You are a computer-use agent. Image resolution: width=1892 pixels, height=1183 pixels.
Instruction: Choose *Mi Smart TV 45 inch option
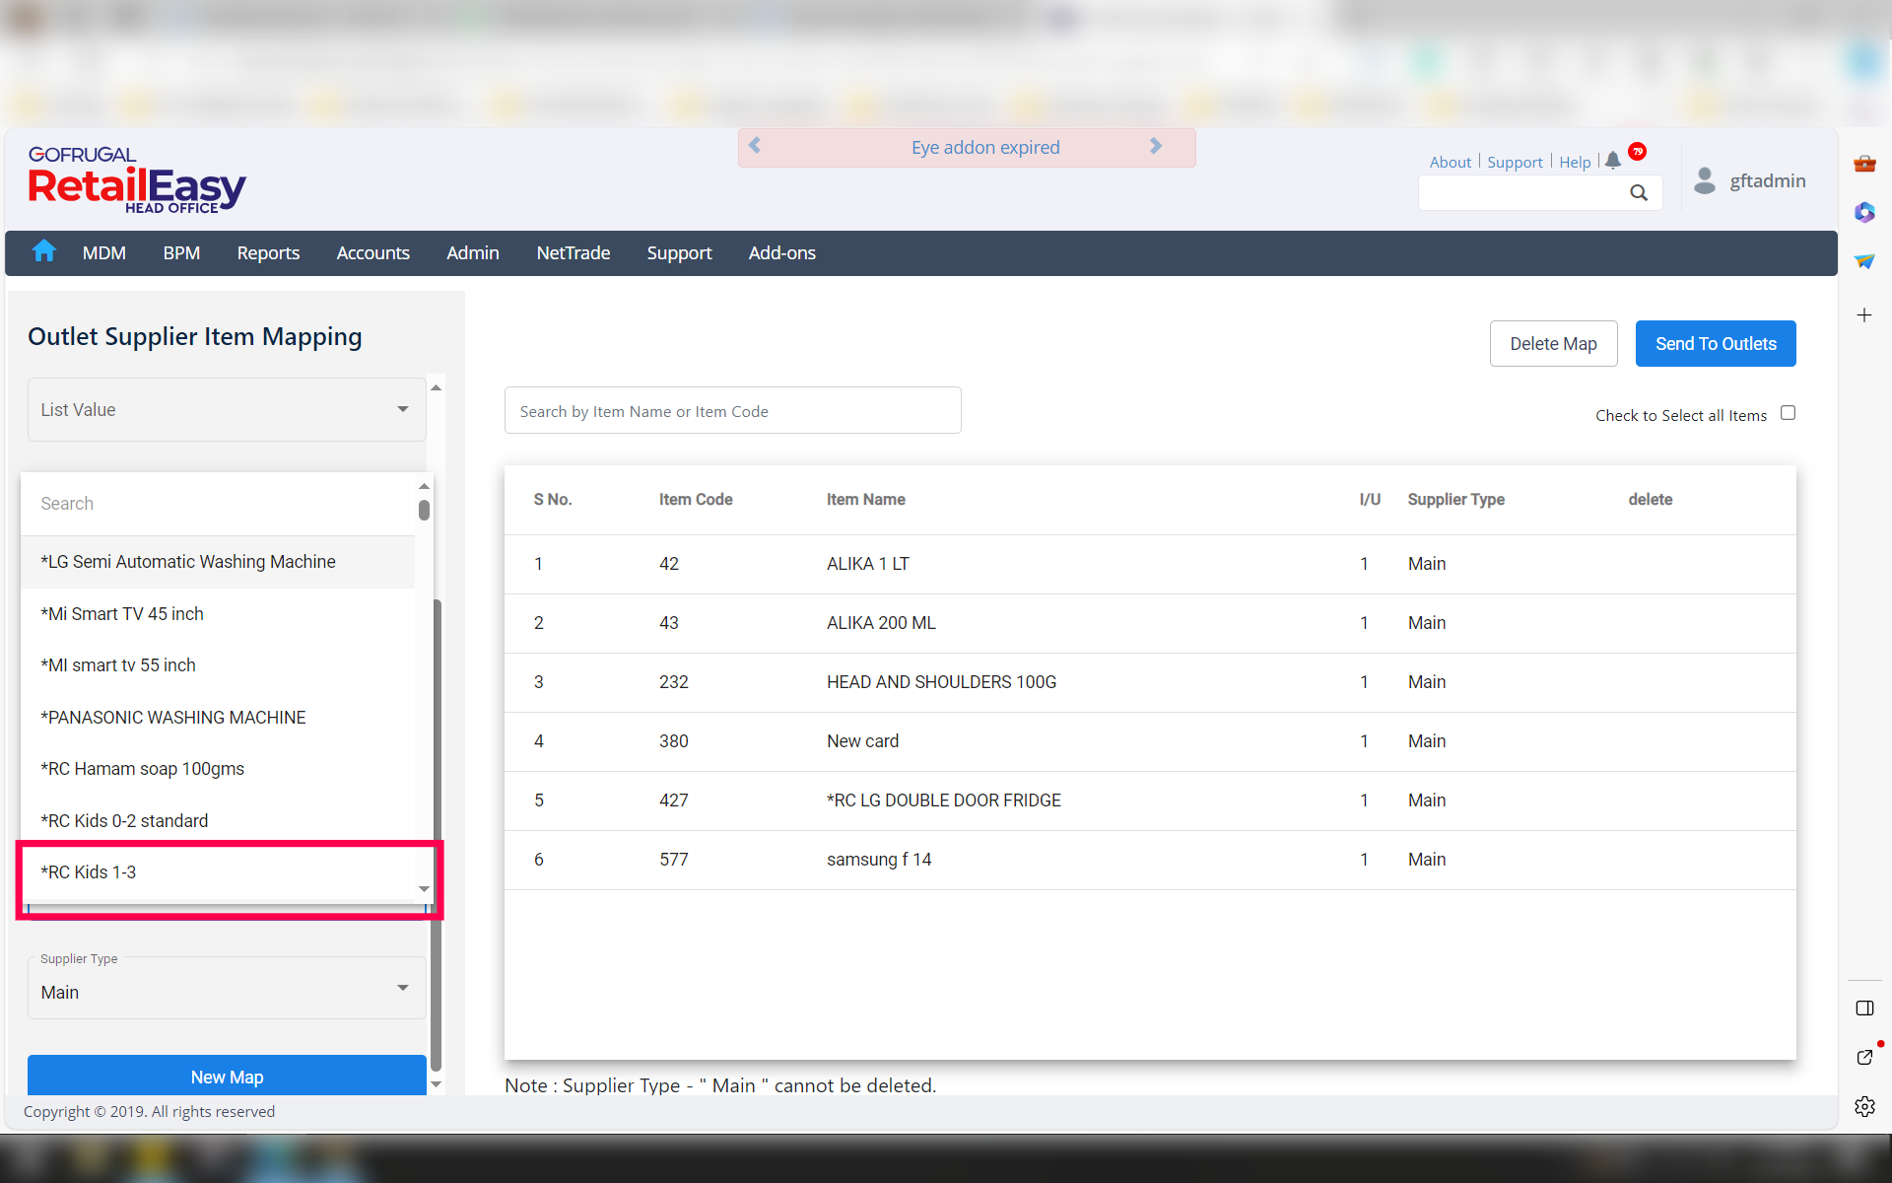[122, 614]
